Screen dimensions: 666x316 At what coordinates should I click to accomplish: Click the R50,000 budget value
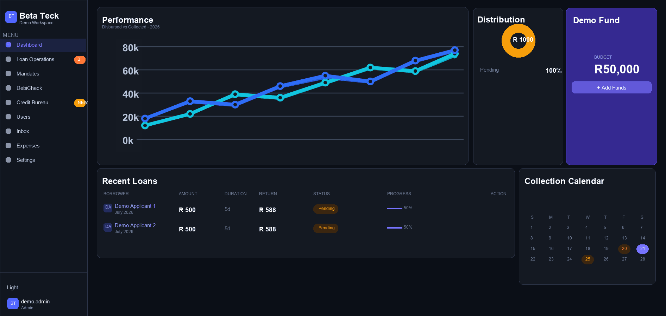(617, 69)
